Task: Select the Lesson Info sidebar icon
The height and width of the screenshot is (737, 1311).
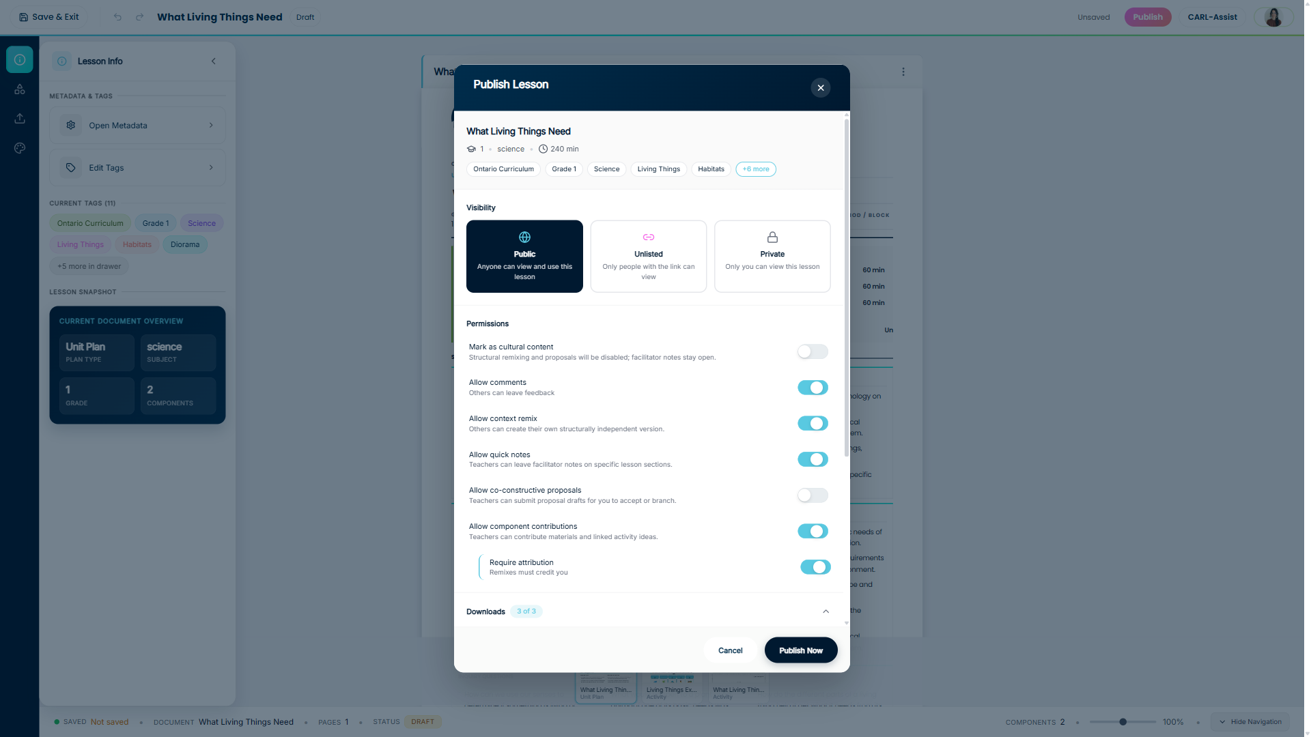Action: point(19,59)
